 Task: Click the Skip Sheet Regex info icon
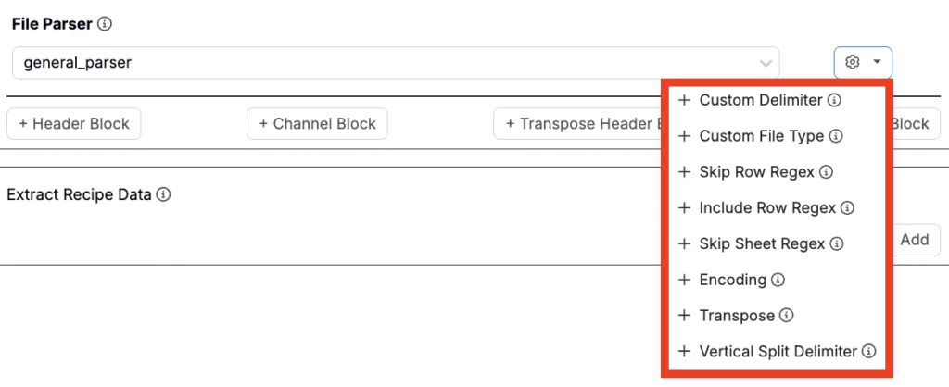click(x=836, y=244)
